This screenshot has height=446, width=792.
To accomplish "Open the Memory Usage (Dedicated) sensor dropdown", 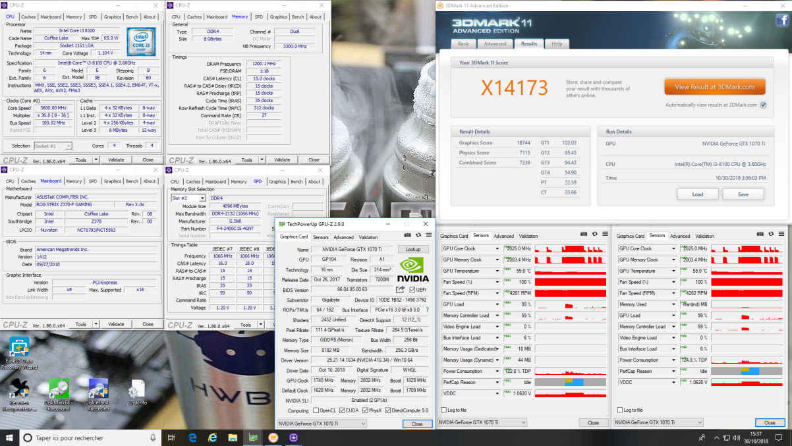I will [x=497, y=348].
